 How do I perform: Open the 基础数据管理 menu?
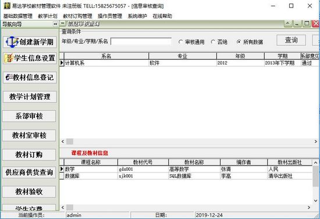18,16
